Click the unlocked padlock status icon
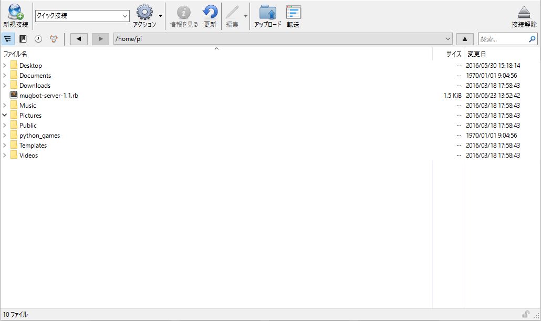 [526, 314]
